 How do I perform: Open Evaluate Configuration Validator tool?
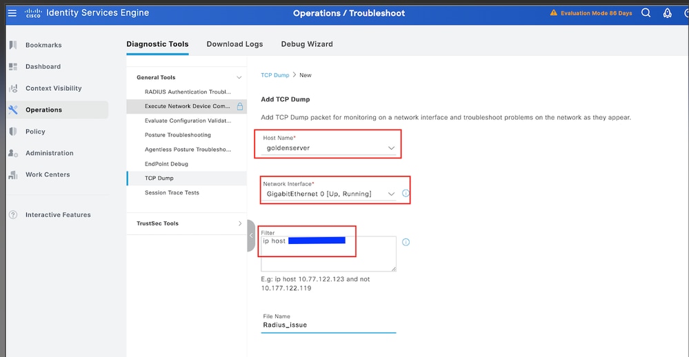pyautogui.click(x=188, y=121)
